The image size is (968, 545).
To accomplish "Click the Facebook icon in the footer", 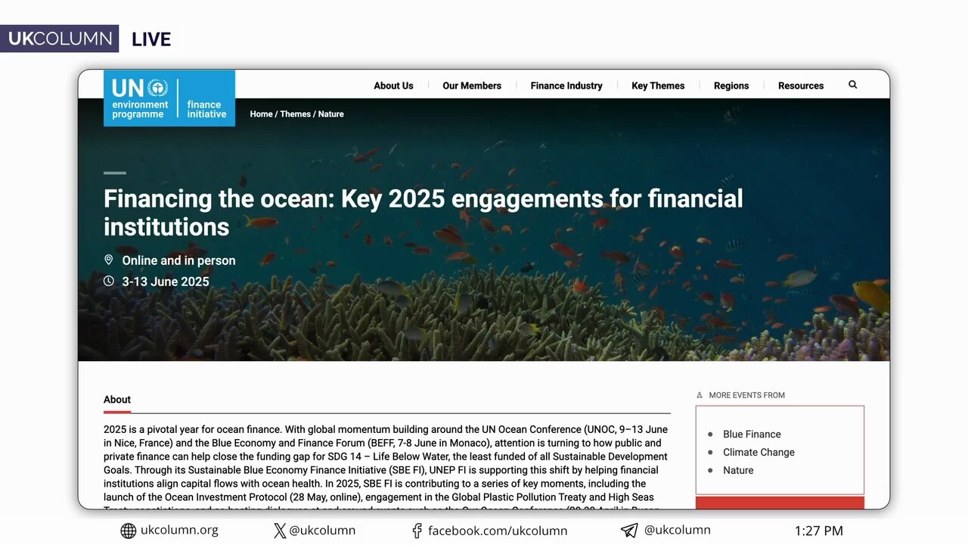I will pos(417,531).
